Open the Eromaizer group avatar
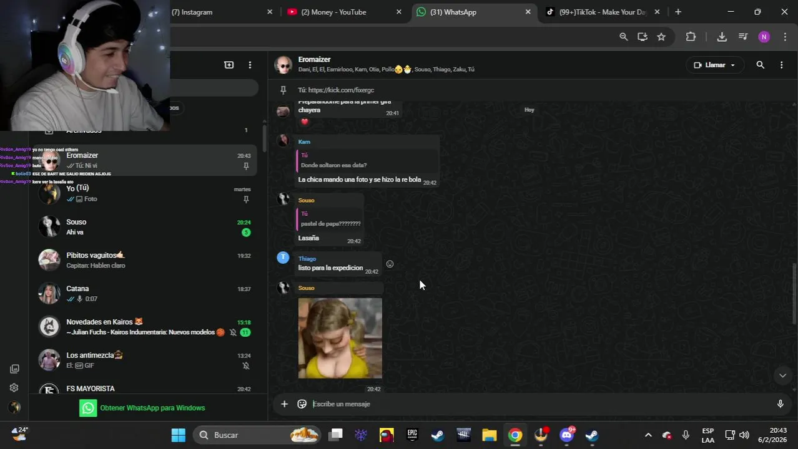 (x=283, y=65)
